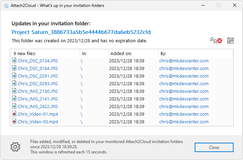Screen dimensions: 243x160
Task: Click the image icon beside Chris_DSC_0134.JPG
Action: [14, 61]
